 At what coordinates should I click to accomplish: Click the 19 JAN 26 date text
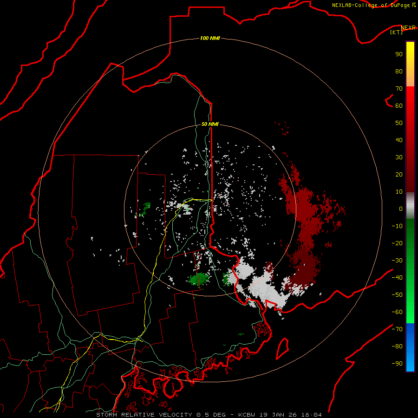(278, 415)
